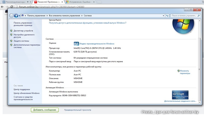Click the scrollbar down arrow
The height and width of the screenshot is (118, 204).
pos(200,102)
